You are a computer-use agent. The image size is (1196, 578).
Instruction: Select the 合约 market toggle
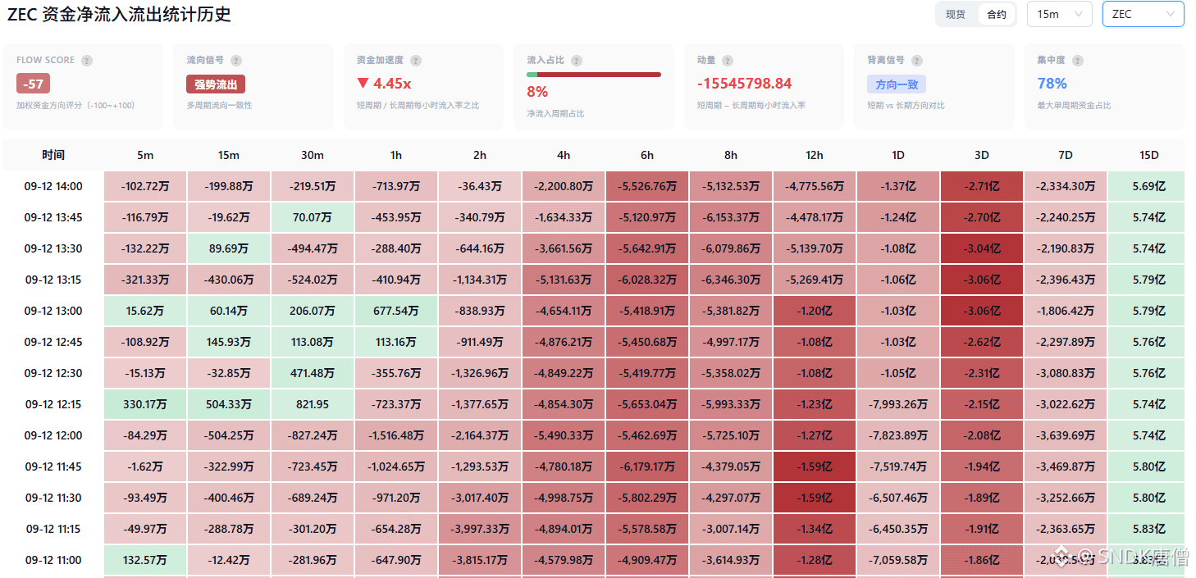pos(997,14)
